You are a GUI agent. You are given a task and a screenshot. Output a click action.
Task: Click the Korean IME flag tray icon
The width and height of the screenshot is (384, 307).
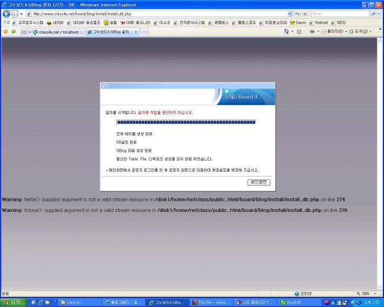(327, 303)
